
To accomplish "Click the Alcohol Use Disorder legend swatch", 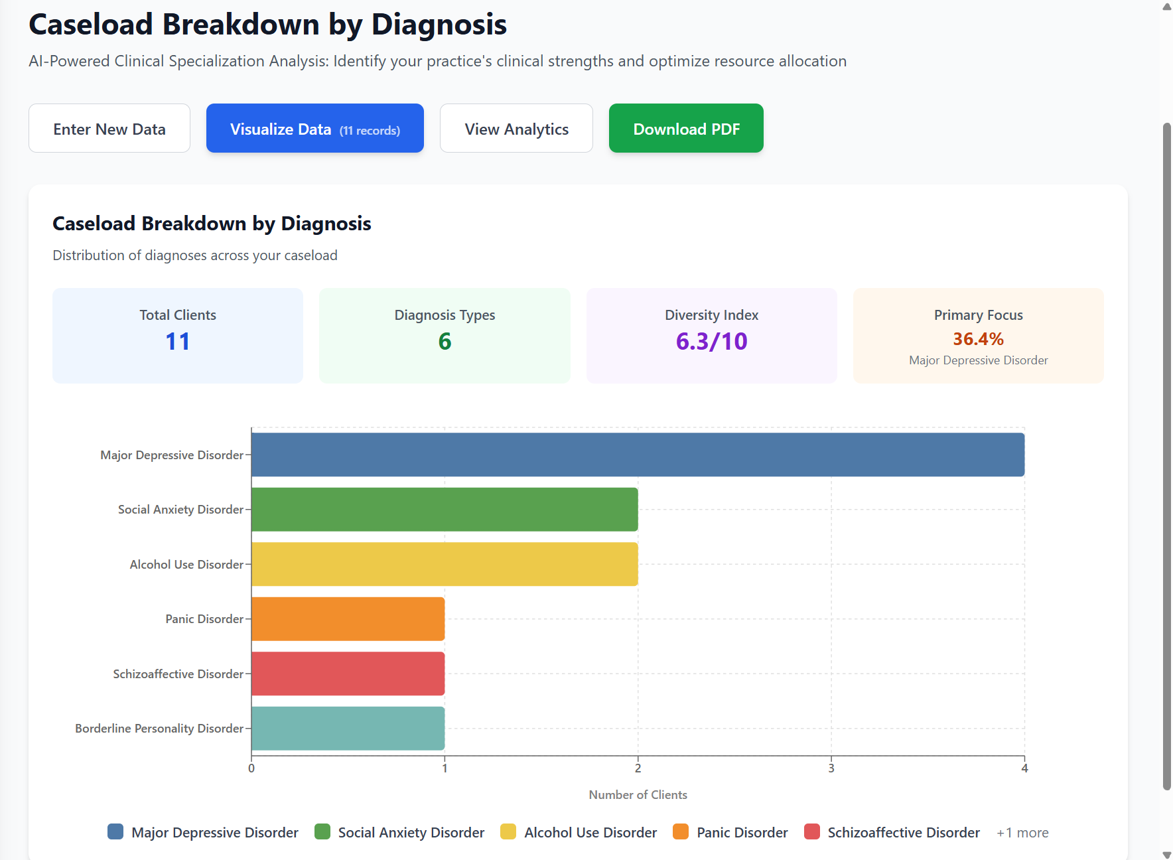I will click(508, 831).
